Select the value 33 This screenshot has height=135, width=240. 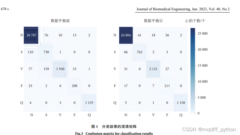(x=74, y=69)
